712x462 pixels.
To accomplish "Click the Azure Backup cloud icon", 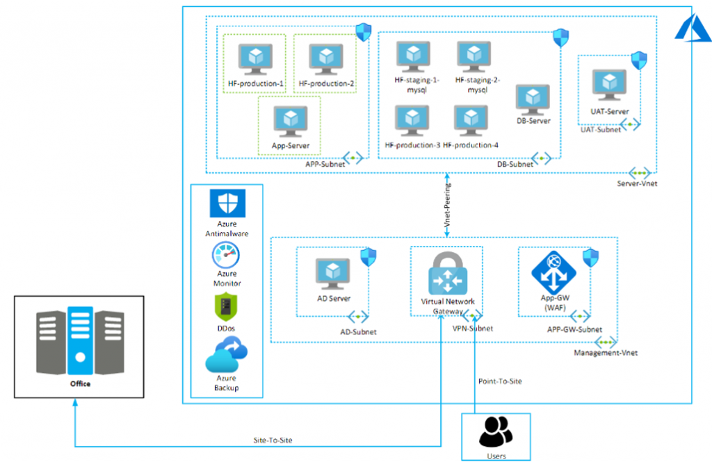I will 227,356.
